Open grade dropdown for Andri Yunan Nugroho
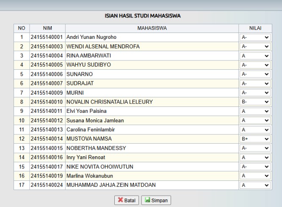Image resolution: width=282 pixels, height=207 pixels. point(256,37)
